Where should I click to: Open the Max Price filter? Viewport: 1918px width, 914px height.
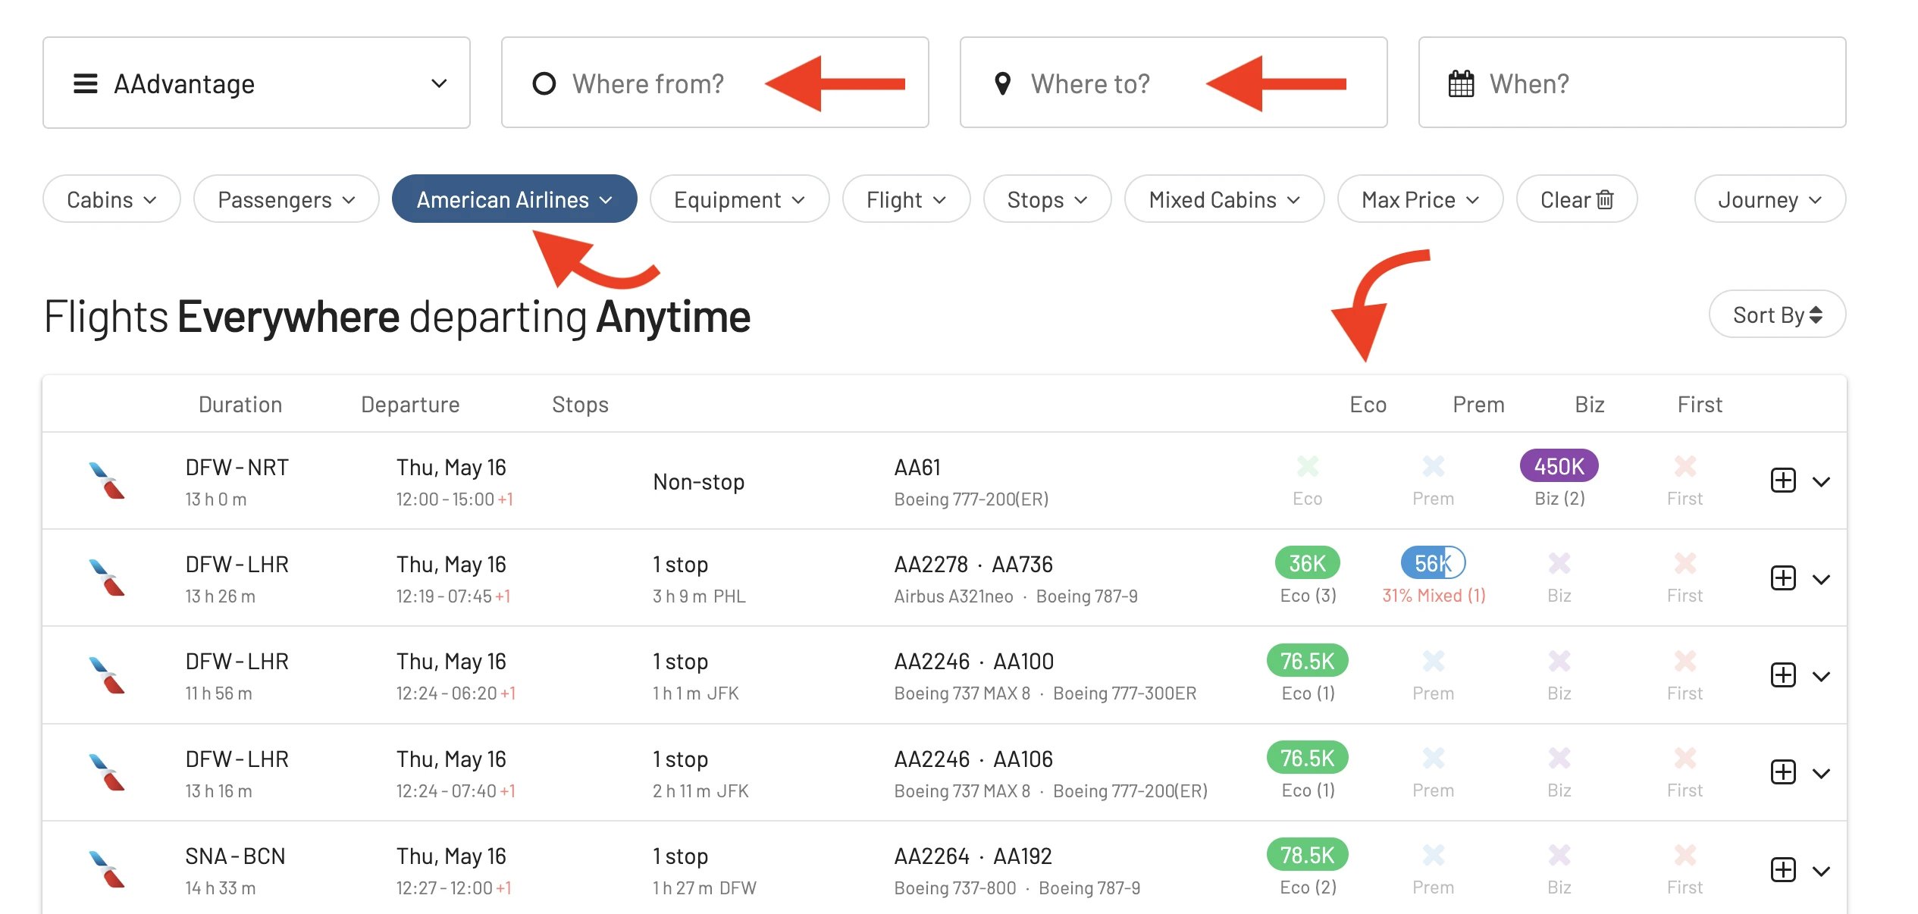coord(1420,199)
